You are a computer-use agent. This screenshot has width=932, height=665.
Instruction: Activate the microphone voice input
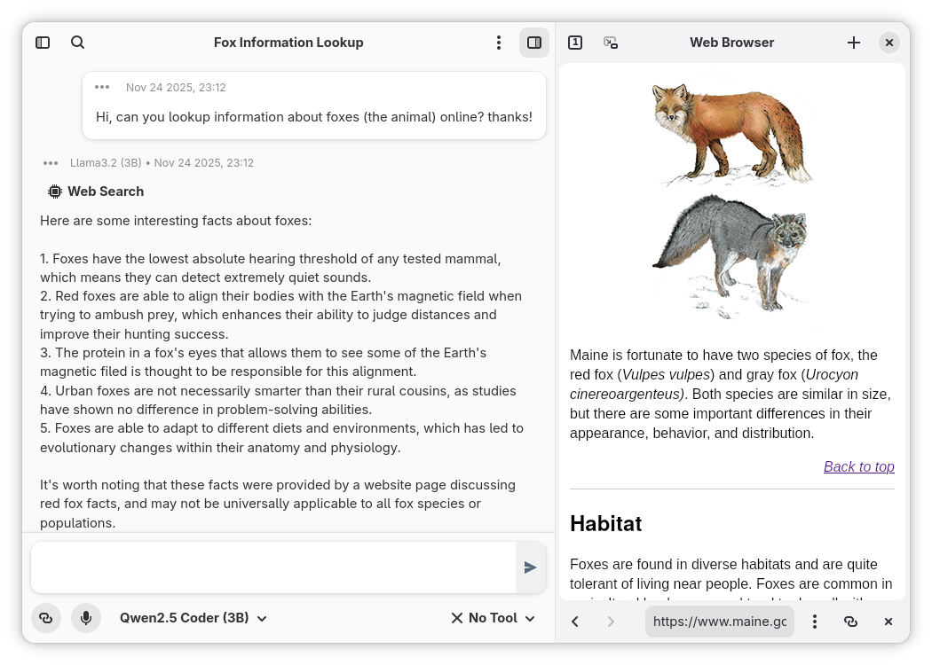click(x=86, y=618)
